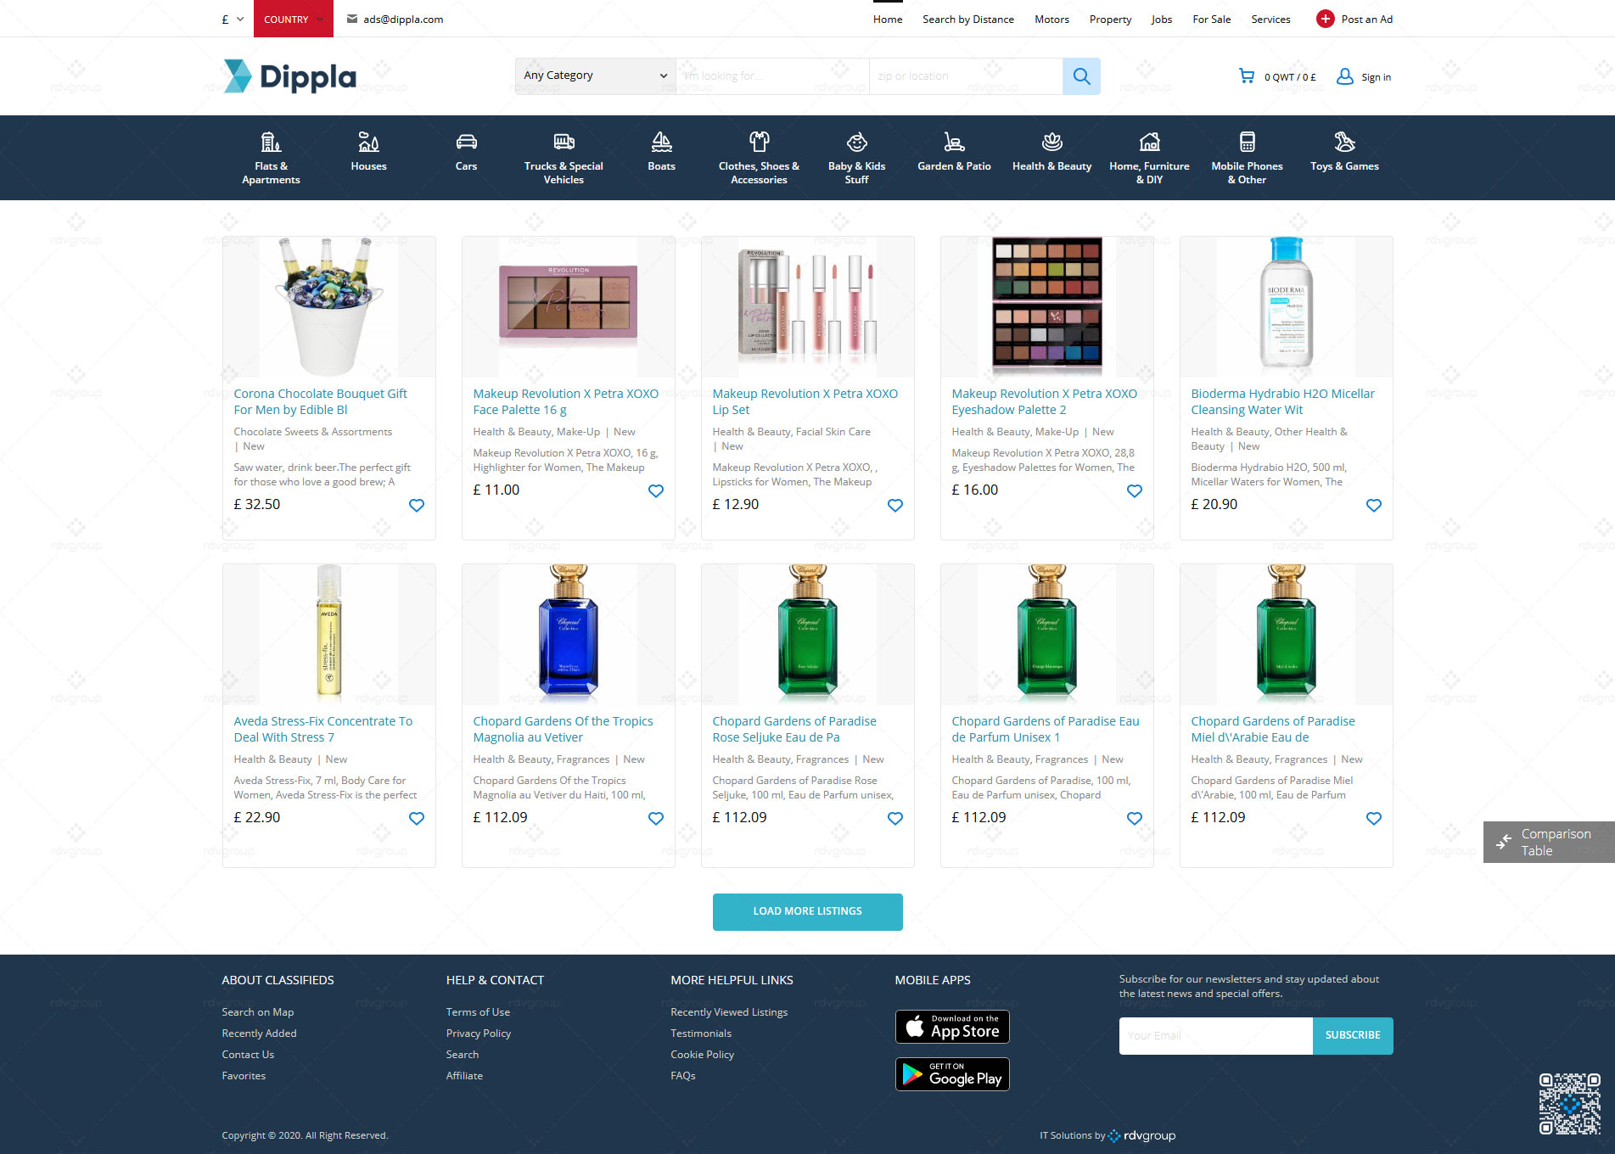Open the Bioderma Hydrabio H2O listing title
The width and height of the screenshot is (1615, 1154).
point(1283,401)
